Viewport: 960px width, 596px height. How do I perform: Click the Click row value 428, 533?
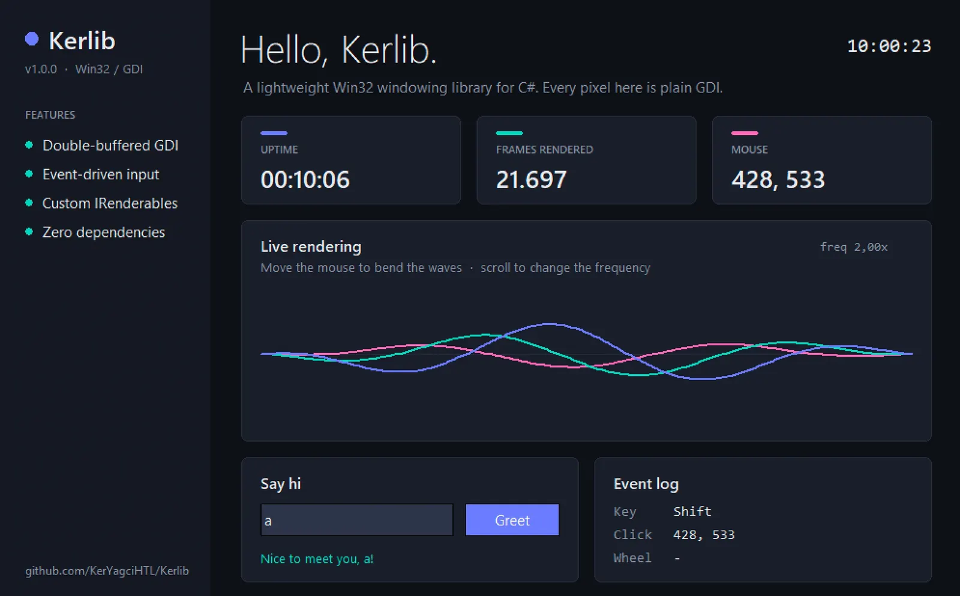click(704, 535)
